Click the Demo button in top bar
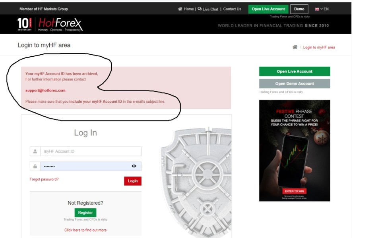The width and height of the screenshot is (382, 238). point(299,9)
